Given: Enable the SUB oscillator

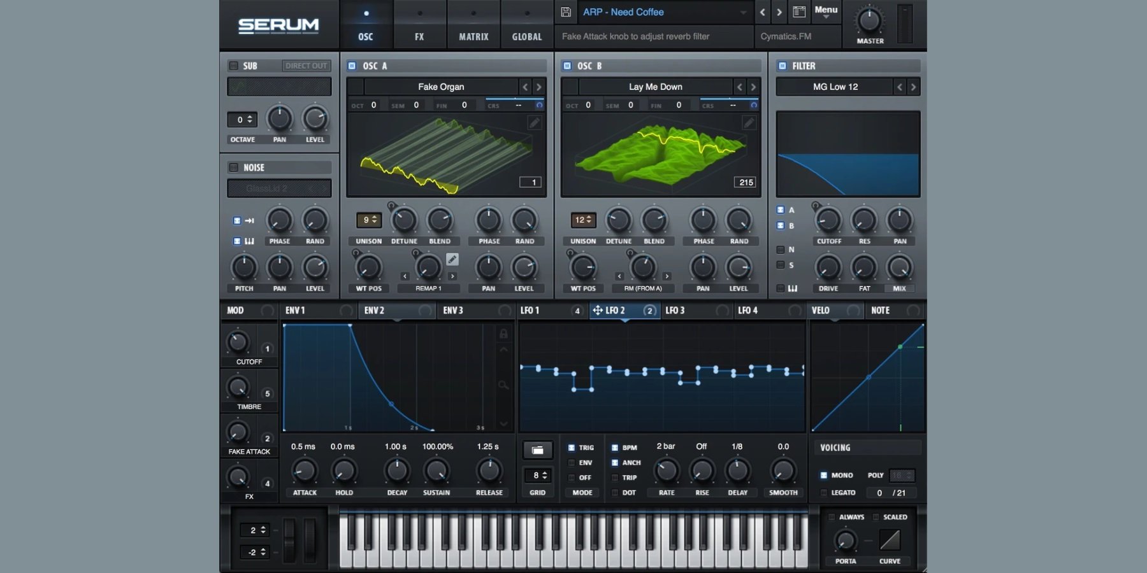Looking at the screenshot, I should tap(234, 66).
